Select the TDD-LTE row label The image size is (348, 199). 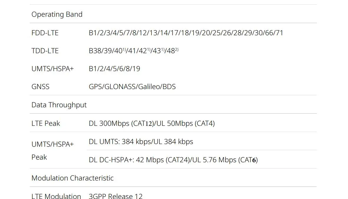click(x=45, y=51)
